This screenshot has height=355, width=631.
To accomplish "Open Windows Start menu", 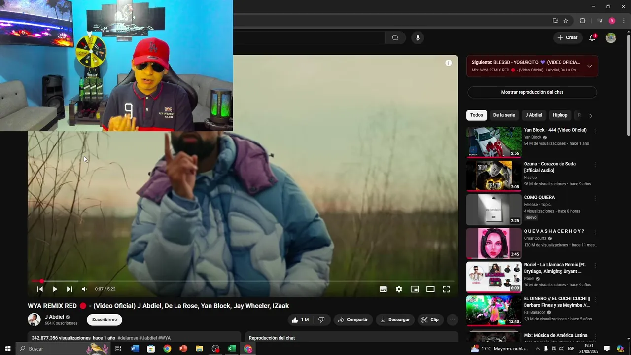I will 7,349.
